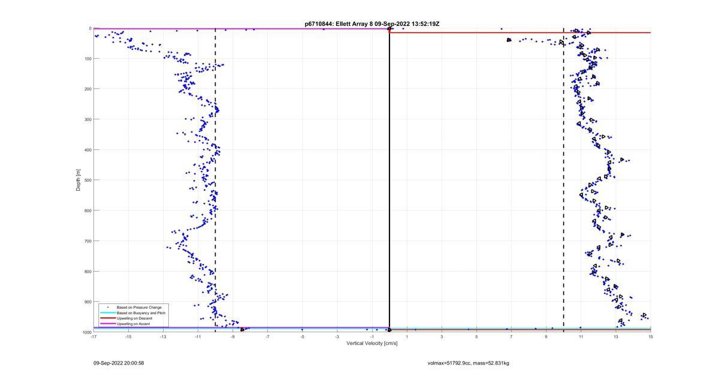
Task: Click the positive 7 velocity tick label
Action: click(x=511, y=336)
